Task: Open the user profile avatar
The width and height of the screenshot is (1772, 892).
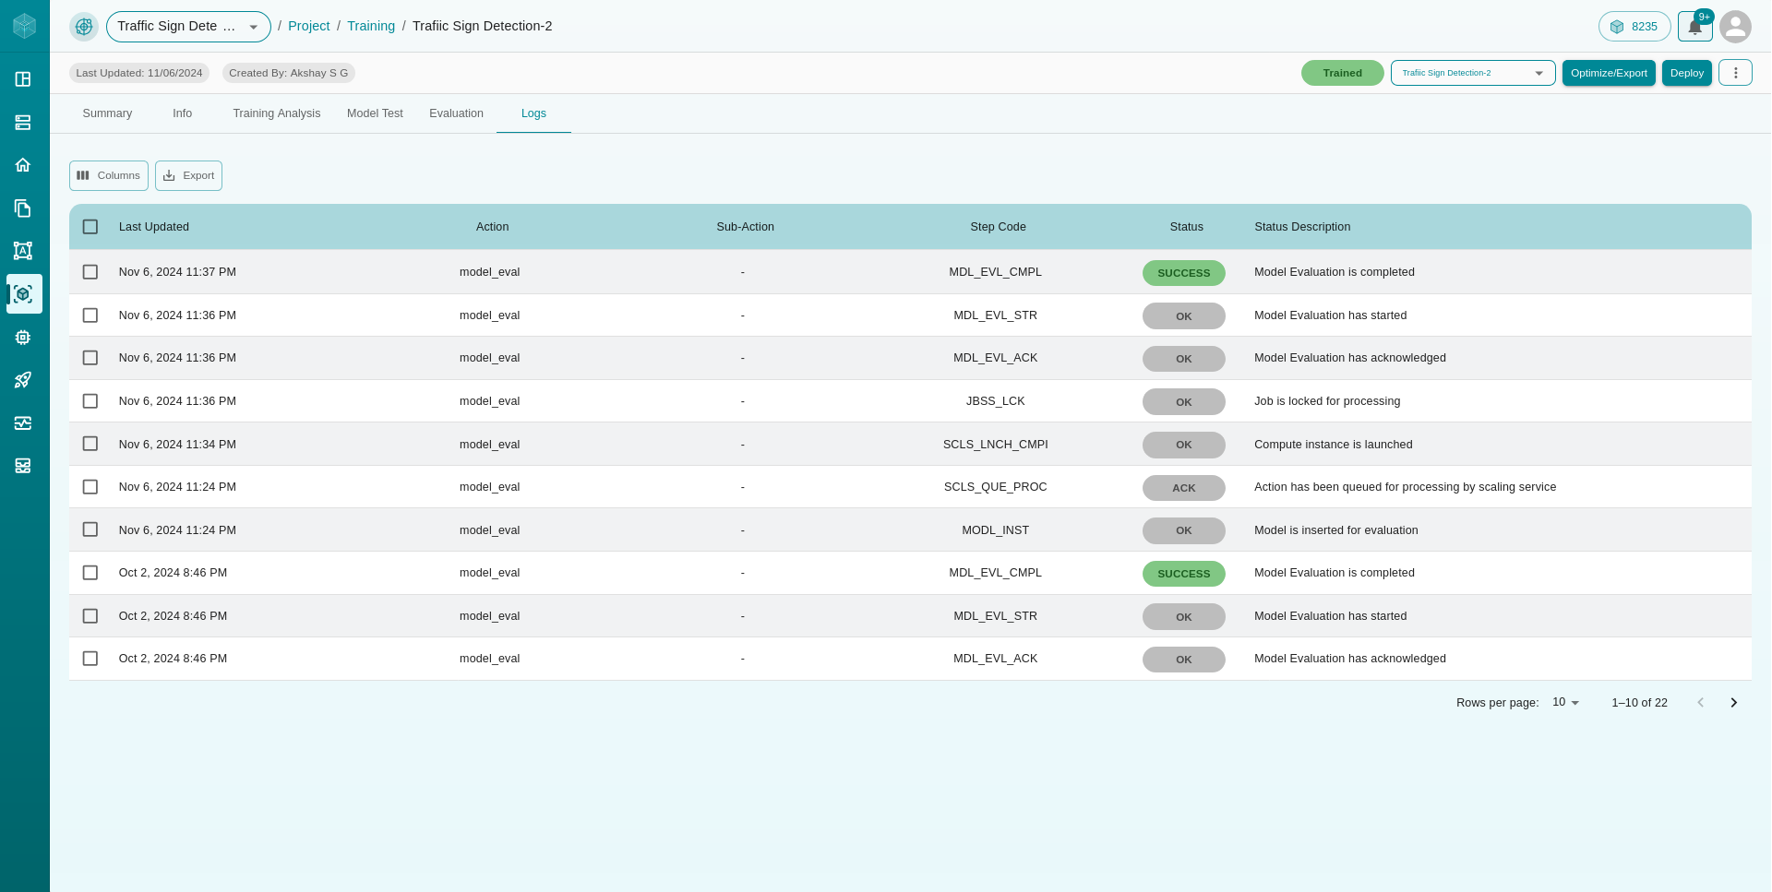Action: point(1735,27)
